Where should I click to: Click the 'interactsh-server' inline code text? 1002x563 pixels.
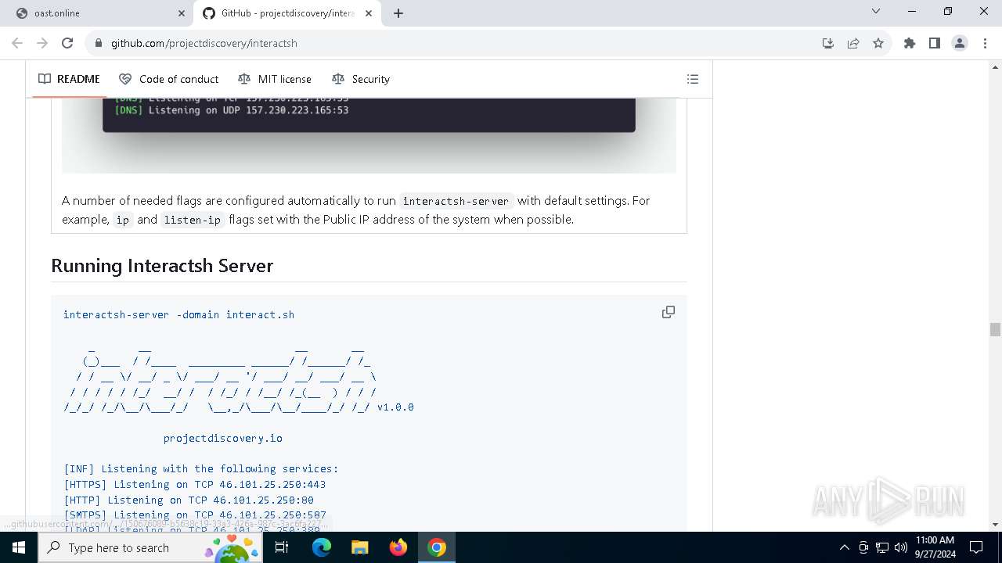(x=456, y=201)
